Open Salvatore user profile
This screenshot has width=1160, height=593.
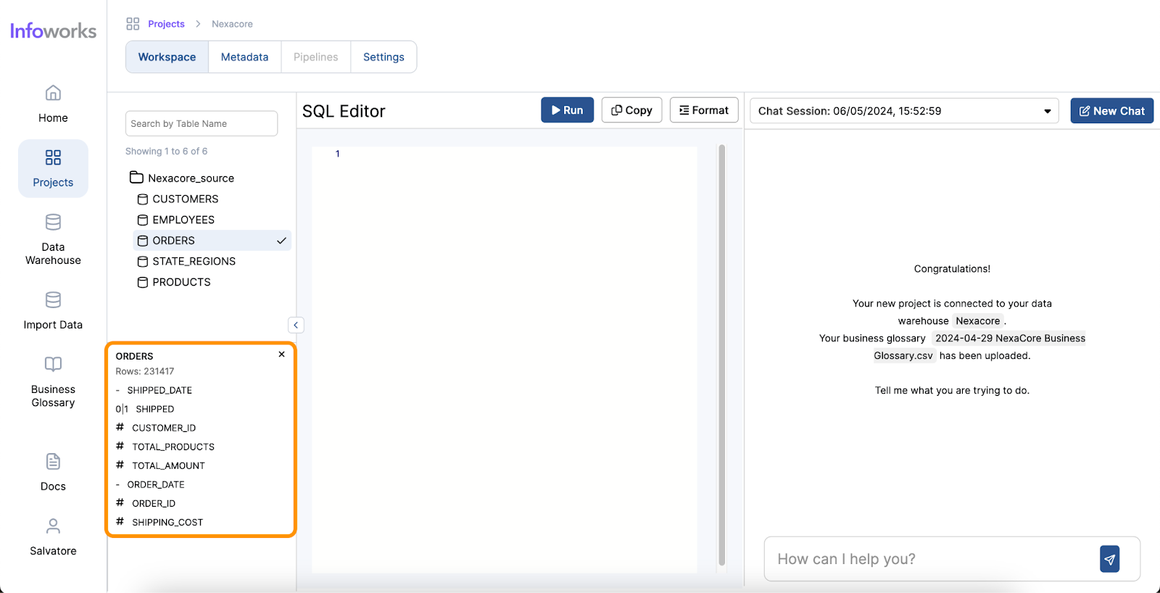click(53, 537)
